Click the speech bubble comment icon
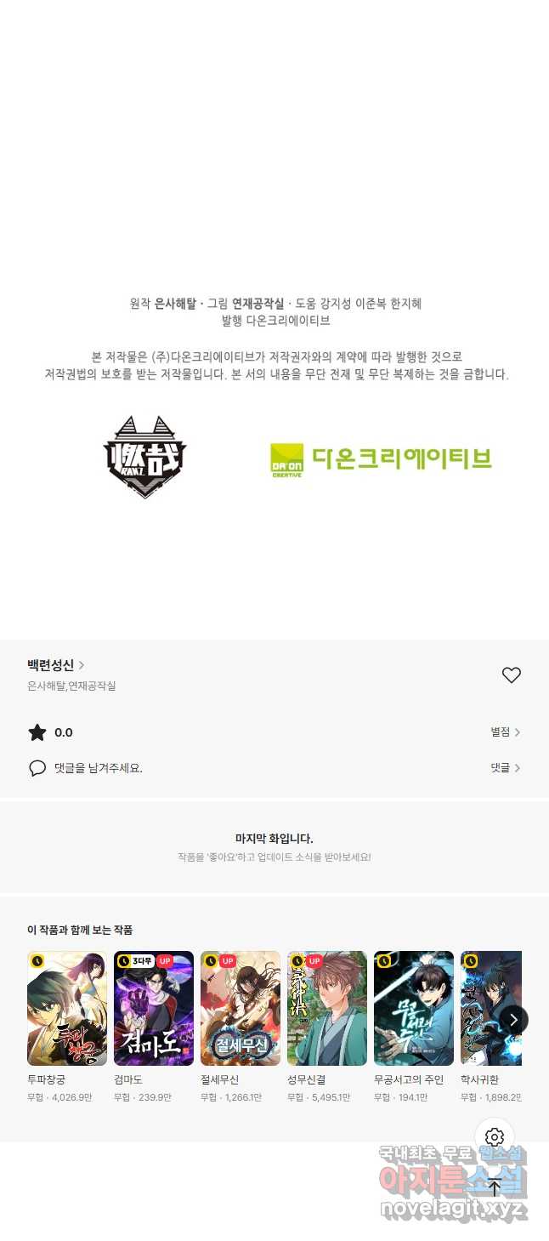The height and width of the screenshot is (1241, 549). coord(37,768)
